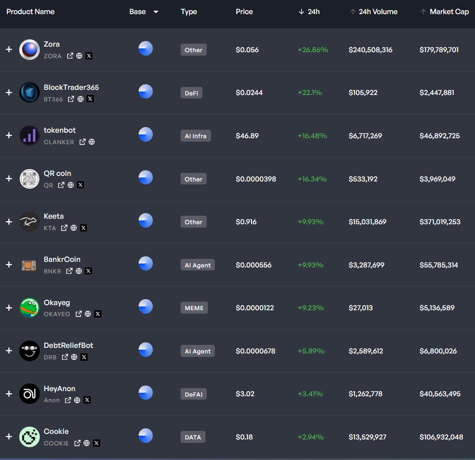
Task: Open BankrCoin's X social icon
Action: [x=88, y=271]
